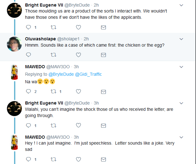Share the 'Walahi' tweet by direct message
This screenshot has width=196, height=164.
103,126
